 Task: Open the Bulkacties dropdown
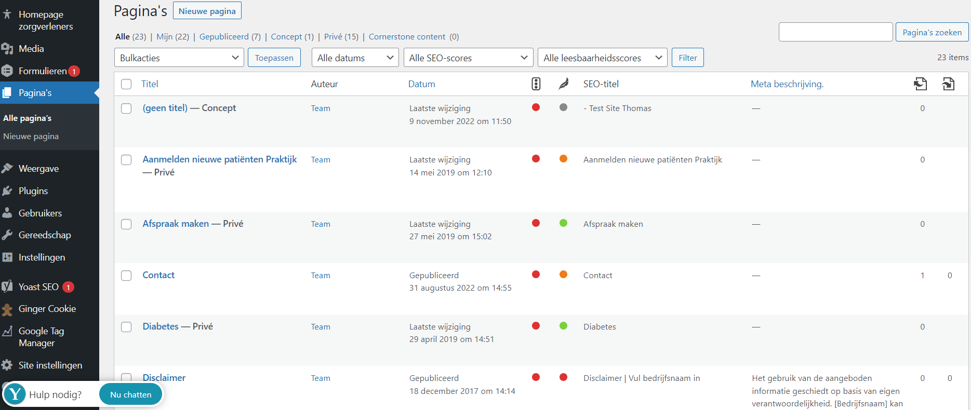[179, 58]
